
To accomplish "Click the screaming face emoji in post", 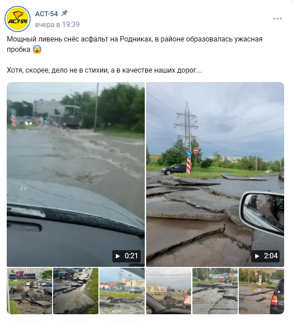I will (37, 49).
